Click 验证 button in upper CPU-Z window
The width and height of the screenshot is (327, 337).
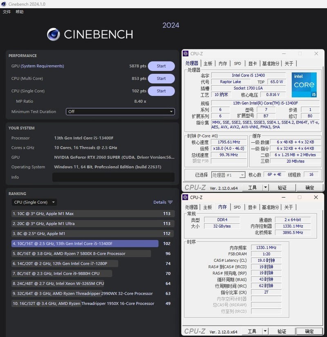coord(282,188)
